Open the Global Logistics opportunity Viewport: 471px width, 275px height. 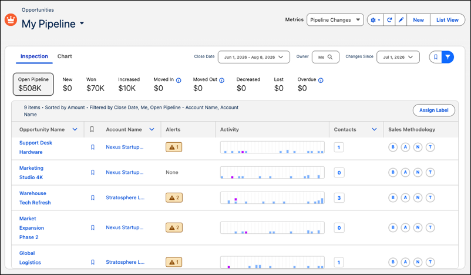coord(30,258)
